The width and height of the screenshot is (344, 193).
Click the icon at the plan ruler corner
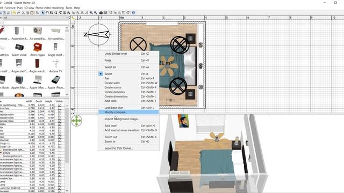73,18
